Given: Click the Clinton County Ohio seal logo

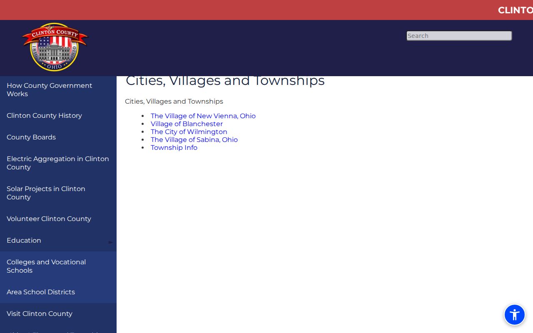Looking at the screenshot, I should pyautogui.click(x=55, y=47).
